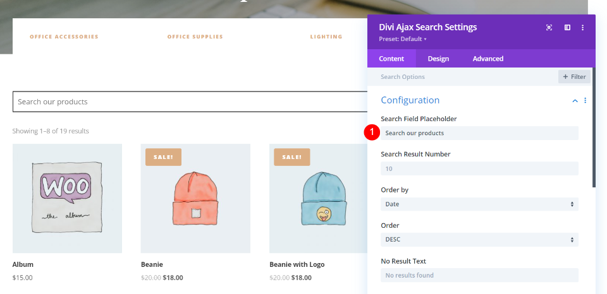Screen dimensions: 607x294
Task: Switch to the Design tab
Action: pyautogui.click(x=438, y=59)
